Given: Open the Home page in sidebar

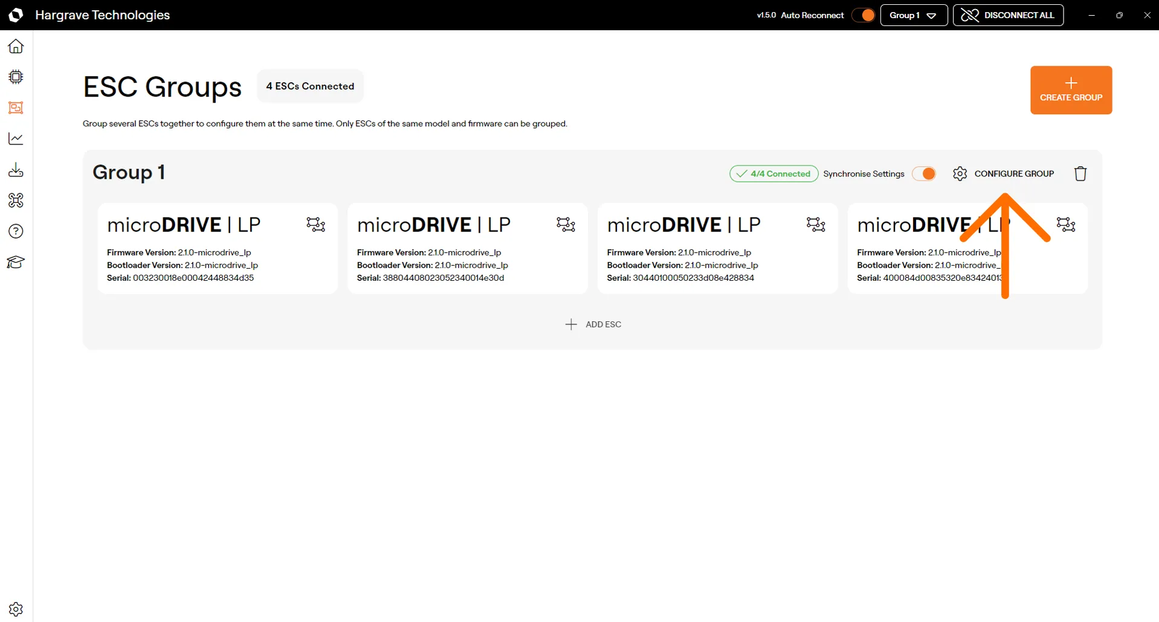Looking at the screenshot, I should [16, 46].
